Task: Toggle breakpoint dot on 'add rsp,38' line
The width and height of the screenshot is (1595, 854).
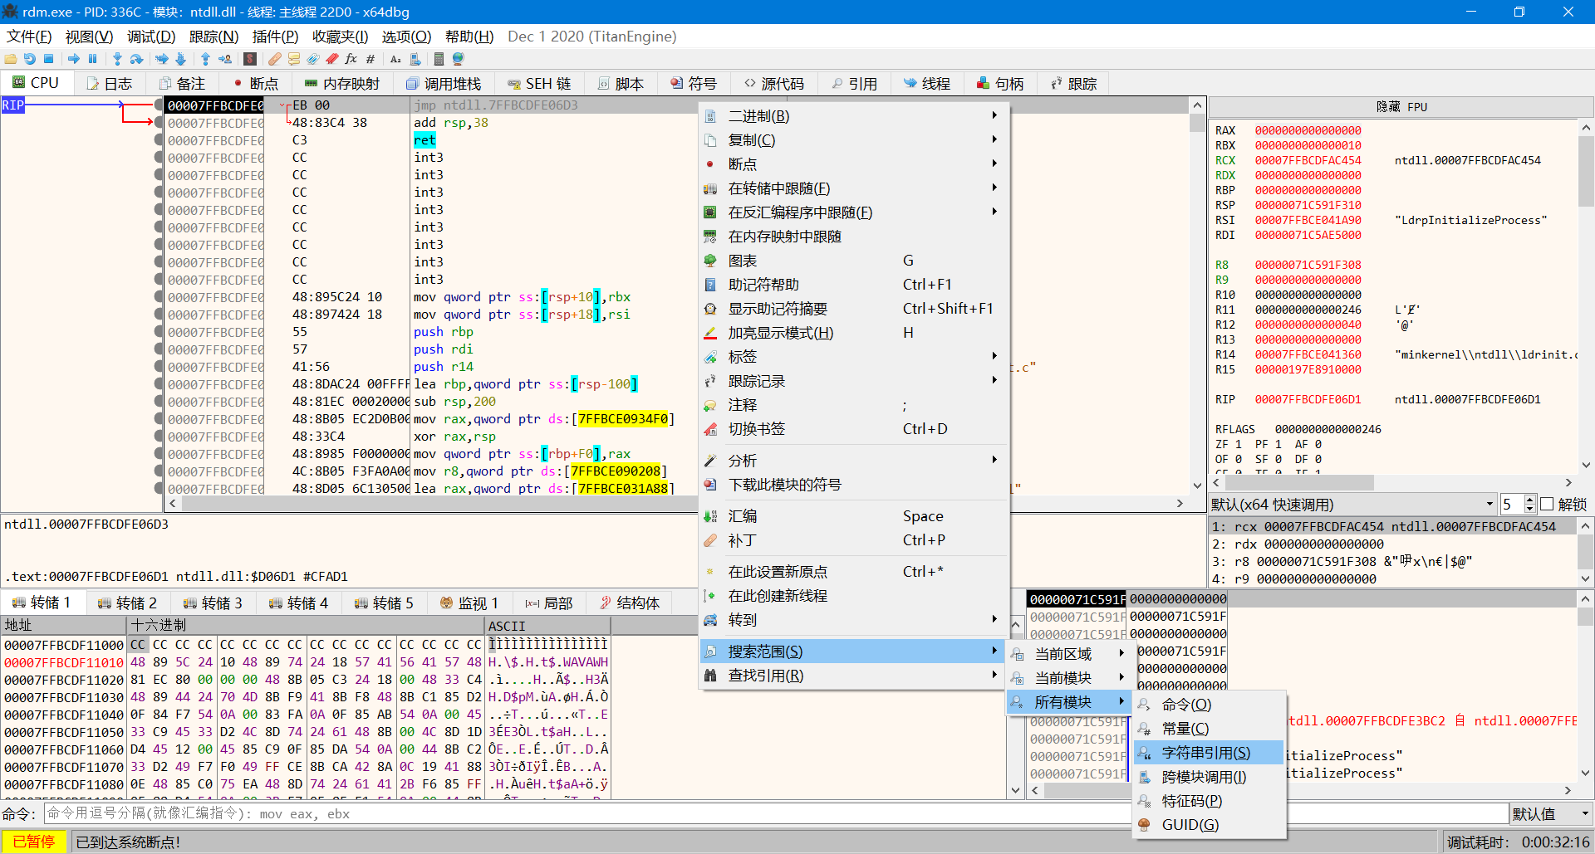Action: point(159,123)
